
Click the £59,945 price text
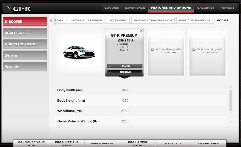124,40
